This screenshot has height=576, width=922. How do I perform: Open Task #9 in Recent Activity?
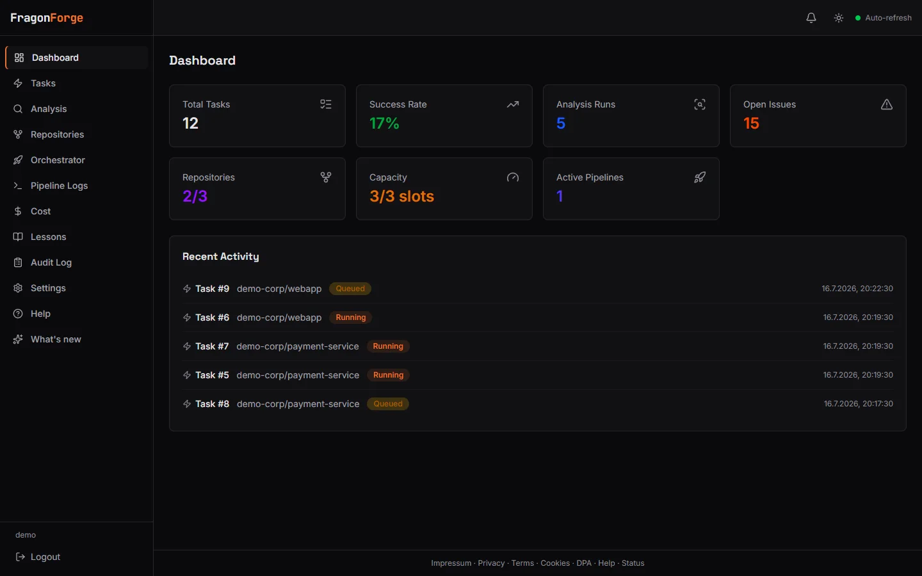538,289
